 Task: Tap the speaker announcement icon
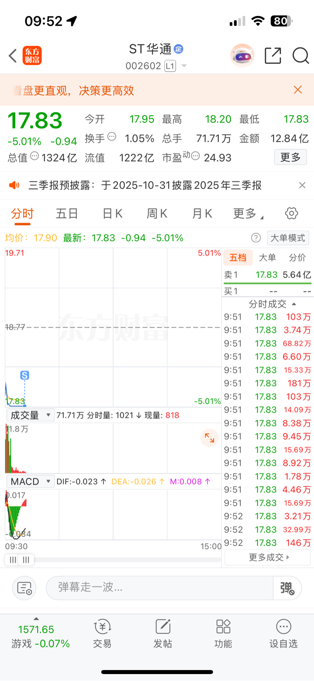pos(14,186)
